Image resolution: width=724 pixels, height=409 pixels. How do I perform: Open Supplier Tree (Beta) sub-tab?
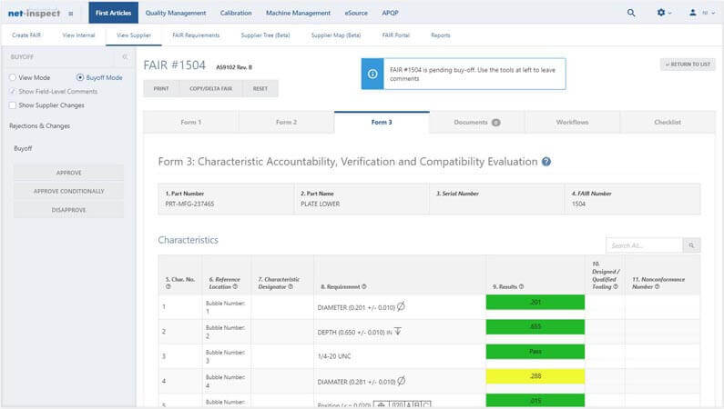(x=266, y=35)
